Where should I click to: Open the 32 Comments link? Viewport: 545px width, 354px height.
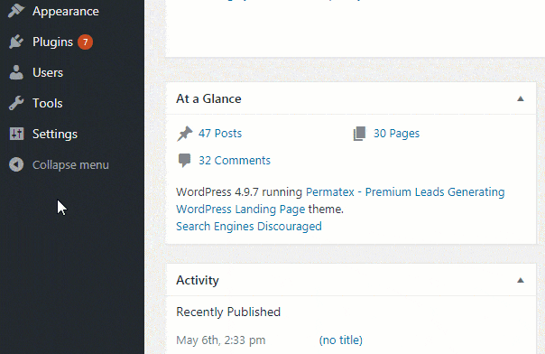235,161
